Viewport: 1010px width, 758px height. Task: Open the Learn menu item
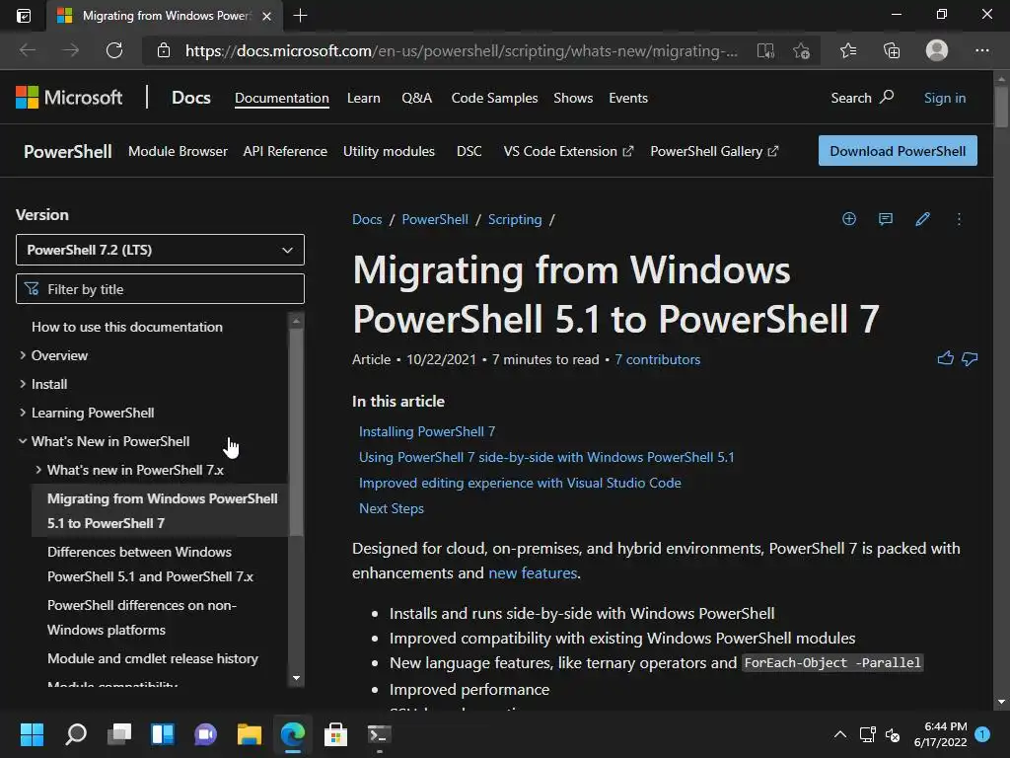363,98
